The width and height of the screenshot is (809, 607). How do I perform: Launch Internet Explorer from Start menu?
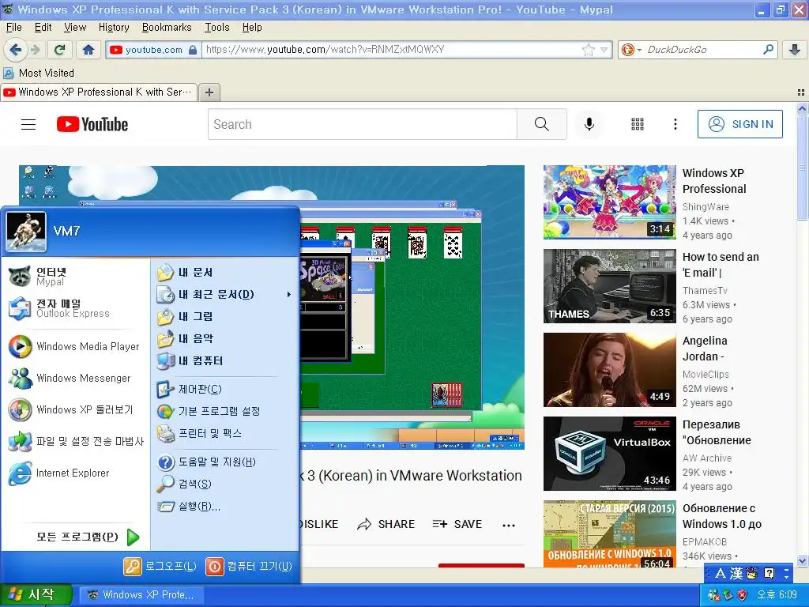[75, 473]
